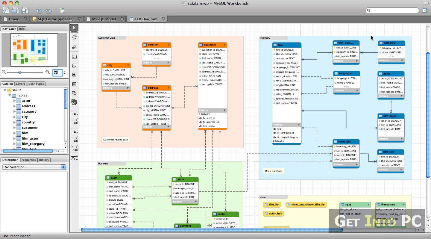Open the History tab
The width and height of the screenshot is (431, 239).
point(44,160)
